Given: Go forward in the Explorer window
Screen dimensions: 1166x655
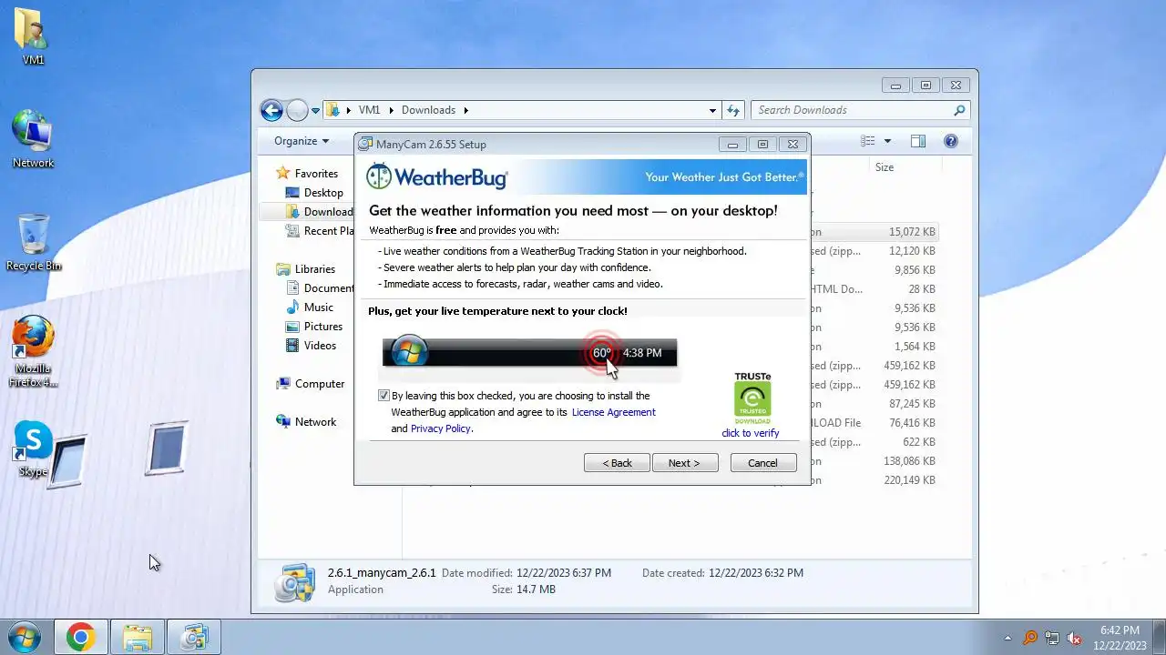Looking at the screenshot, I should (x=297, y=110).
